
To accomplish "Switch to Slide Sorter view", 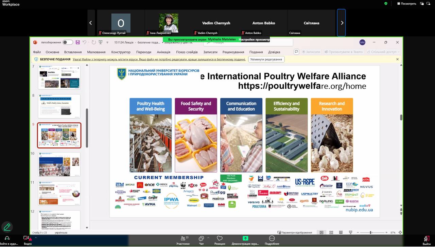I will tap(331, 232).
